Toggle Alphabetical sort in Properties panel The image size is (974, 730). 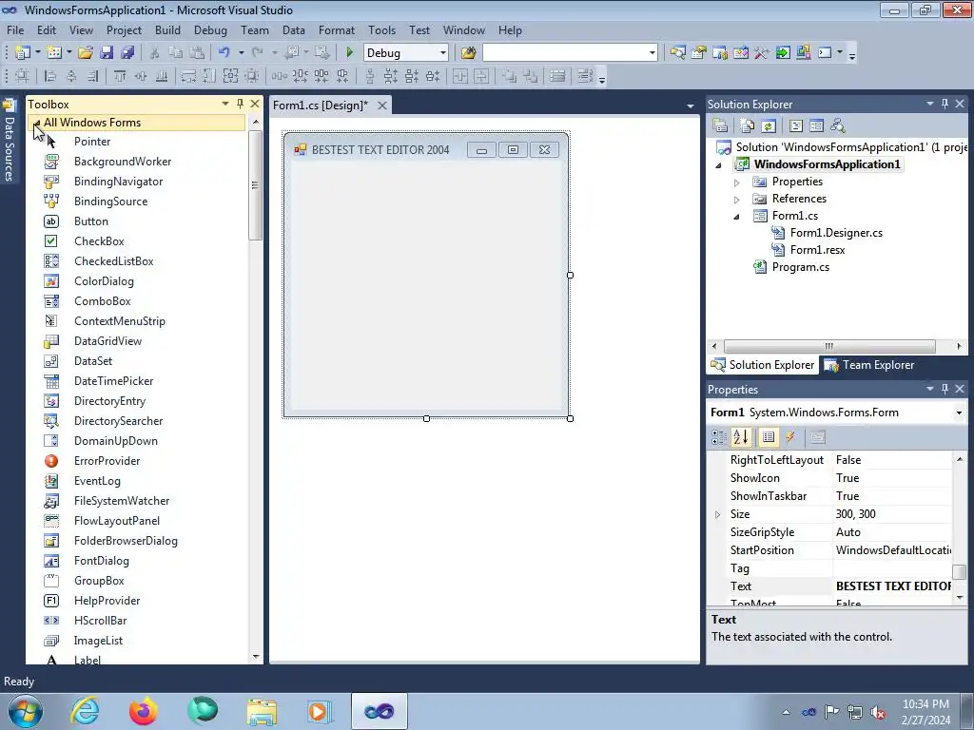(x=740, y=437)
